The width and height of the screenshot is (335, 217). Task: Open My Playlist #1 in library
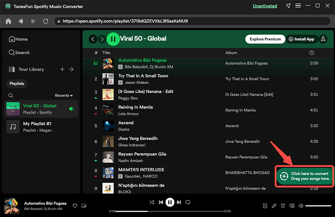(41, 127)
